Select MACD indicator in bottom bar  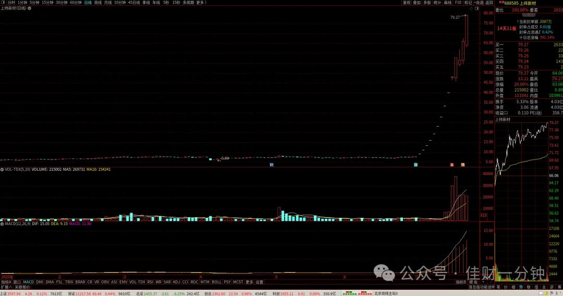pos(28,282)
